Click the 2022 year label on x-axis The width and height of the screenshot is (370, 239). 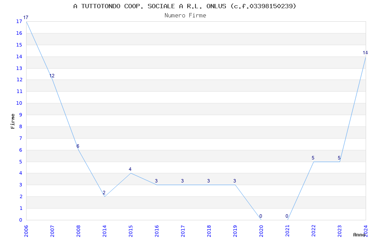[x=313, y=231]
